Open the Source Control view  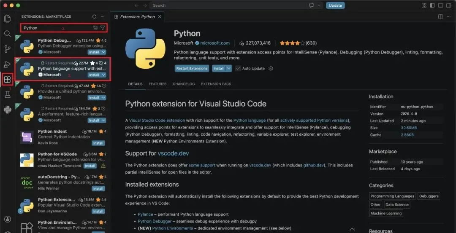point(7,49)
